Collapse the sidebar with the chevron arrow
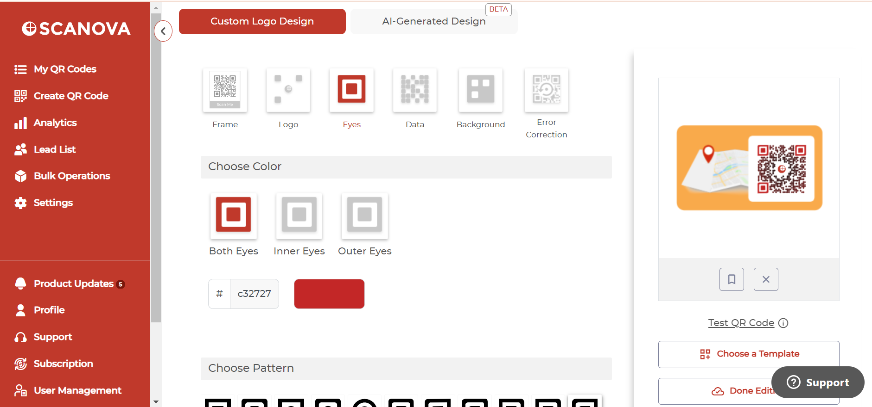The height and width of the screenshot is (407, 872). pos(163,31)
